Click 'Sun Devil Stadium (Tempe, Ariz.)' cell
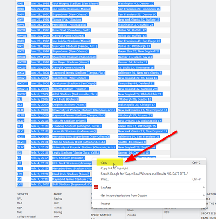The width and height of the screenshot is (216, 219). click(75, 46)
